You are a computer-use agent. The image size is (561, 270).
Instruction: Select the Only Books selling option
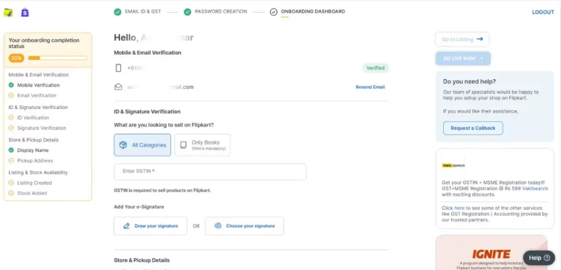pos(203,145)
